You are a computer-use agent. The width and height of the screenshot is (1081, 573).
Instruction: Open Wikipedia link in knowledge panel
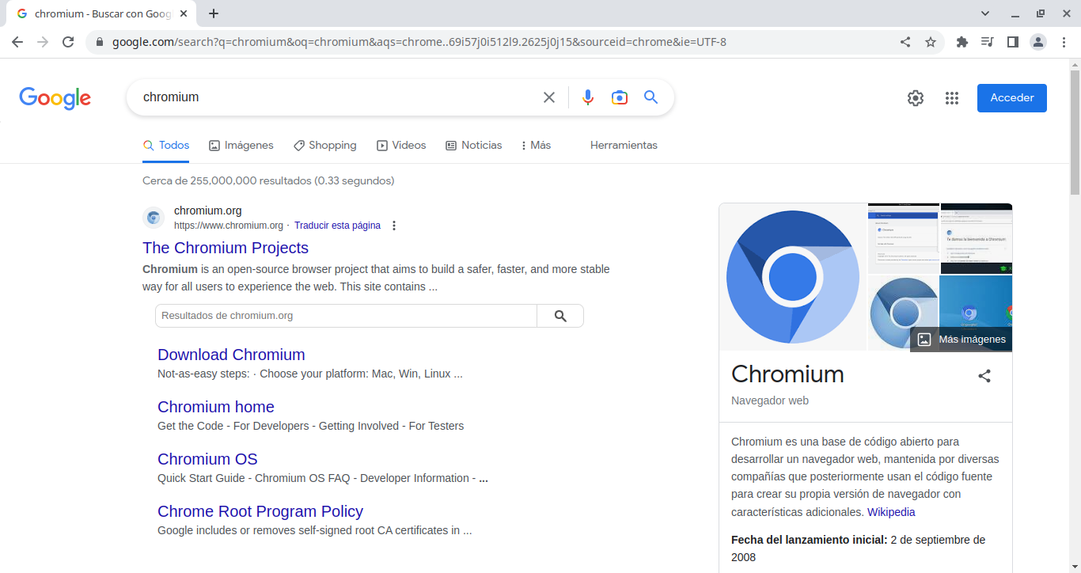pos(891,512)
